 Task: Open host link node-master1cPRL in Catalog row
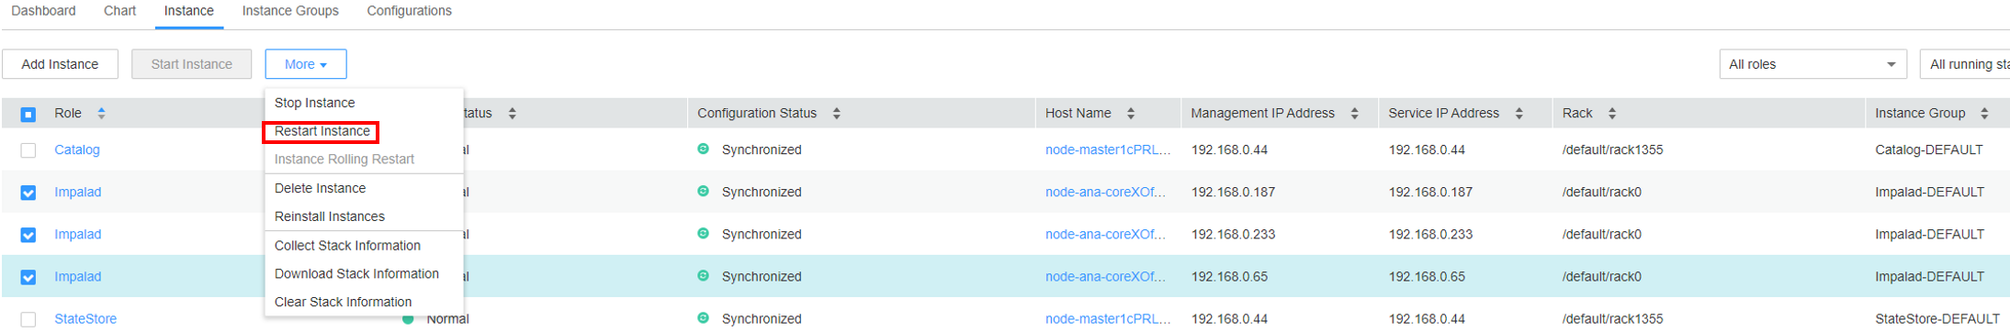[x=1108, y=149]
